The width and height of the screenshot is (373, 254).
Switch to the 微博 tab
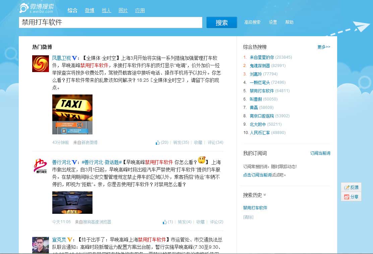point(89,10)
